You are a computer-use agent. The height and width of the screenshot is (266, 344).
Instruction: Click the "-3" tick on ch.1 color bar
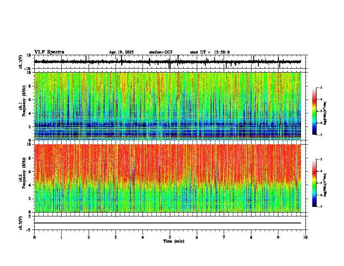pos(320,87)
